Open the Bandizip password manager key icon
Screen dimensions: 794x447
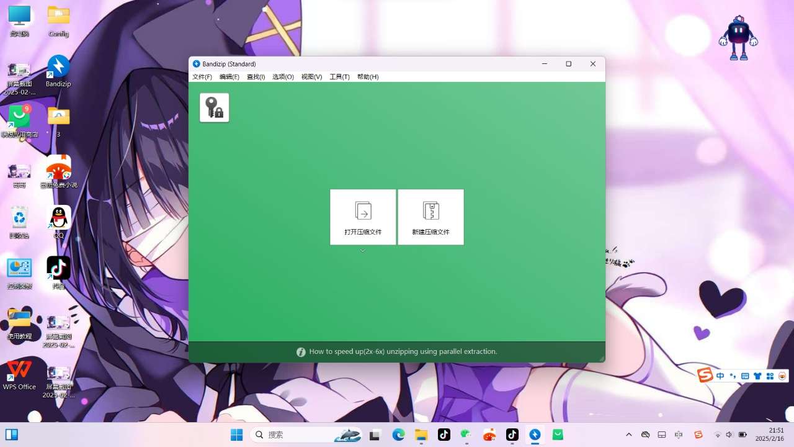(x=215, y=107)
